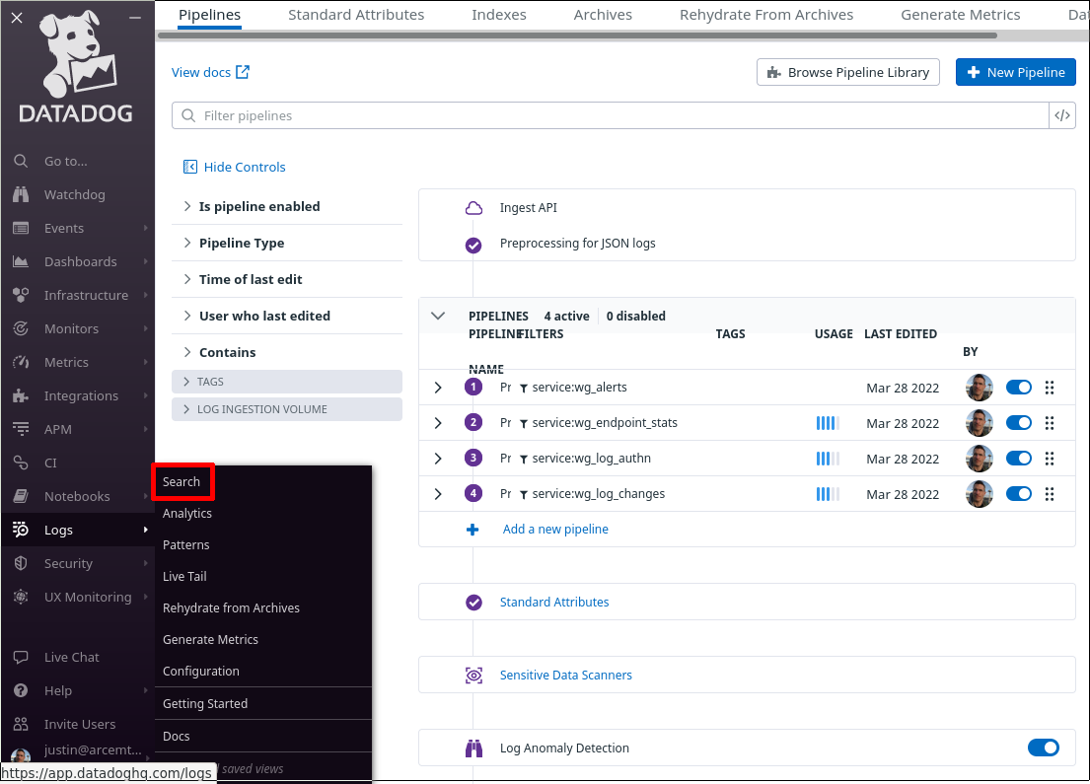The width and height of the screenshot is (1090, 784).
Task: Click the Sensitive Data Scanners eye icon
Action: click(x=473, y=675)
